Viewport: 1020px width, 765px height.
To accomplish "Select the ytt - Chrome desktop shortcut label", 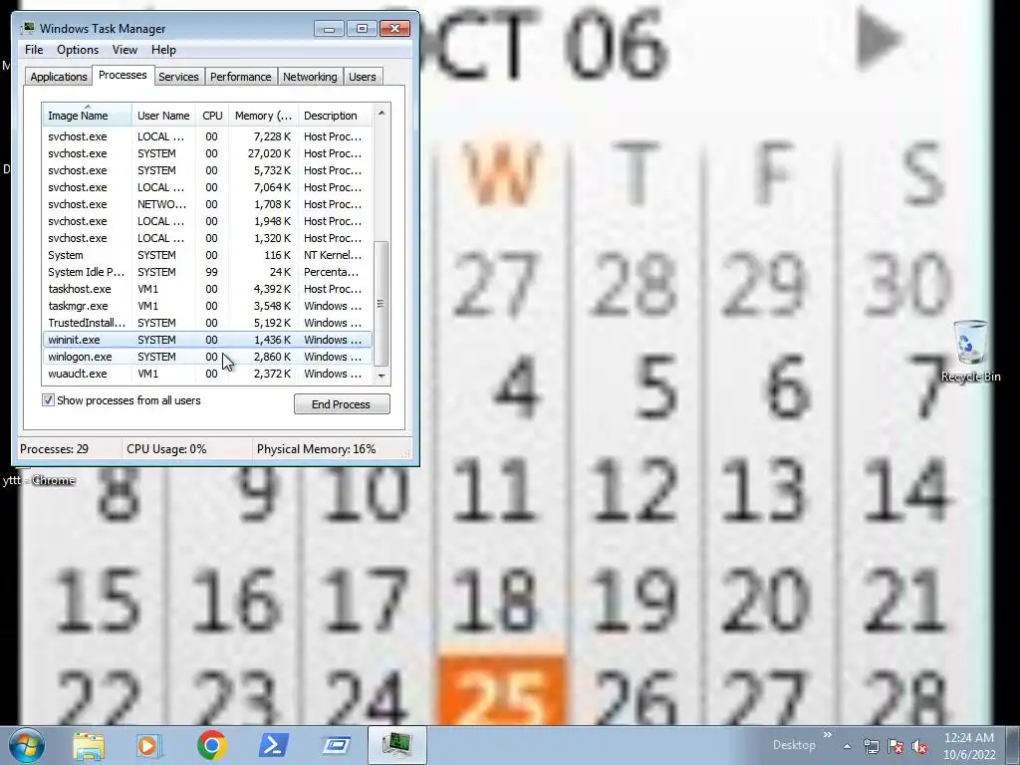I will pos(39,480).
